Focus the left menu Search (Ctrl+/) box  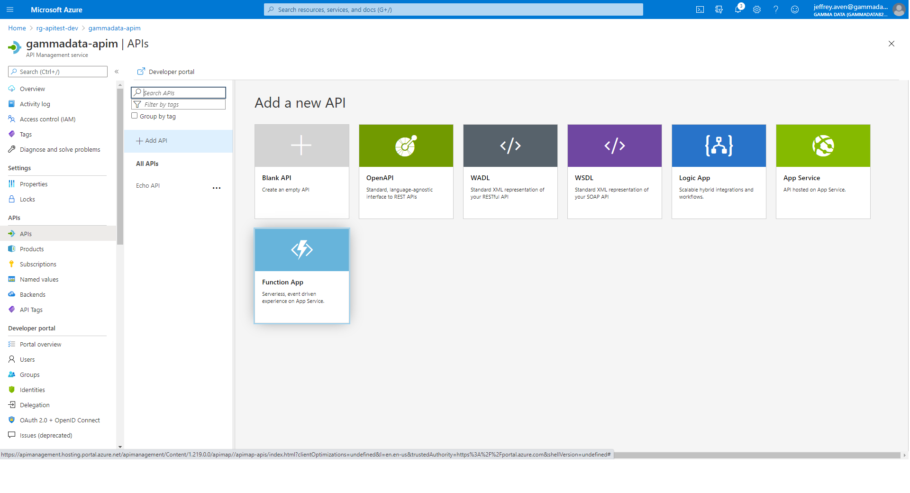tap(58, 72)
